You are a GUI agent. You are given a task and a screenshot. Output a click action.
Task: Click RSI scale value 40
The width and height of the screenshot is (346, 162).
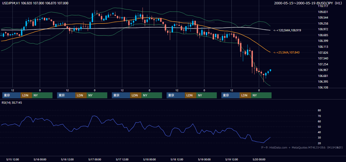[x=319, y=132]
